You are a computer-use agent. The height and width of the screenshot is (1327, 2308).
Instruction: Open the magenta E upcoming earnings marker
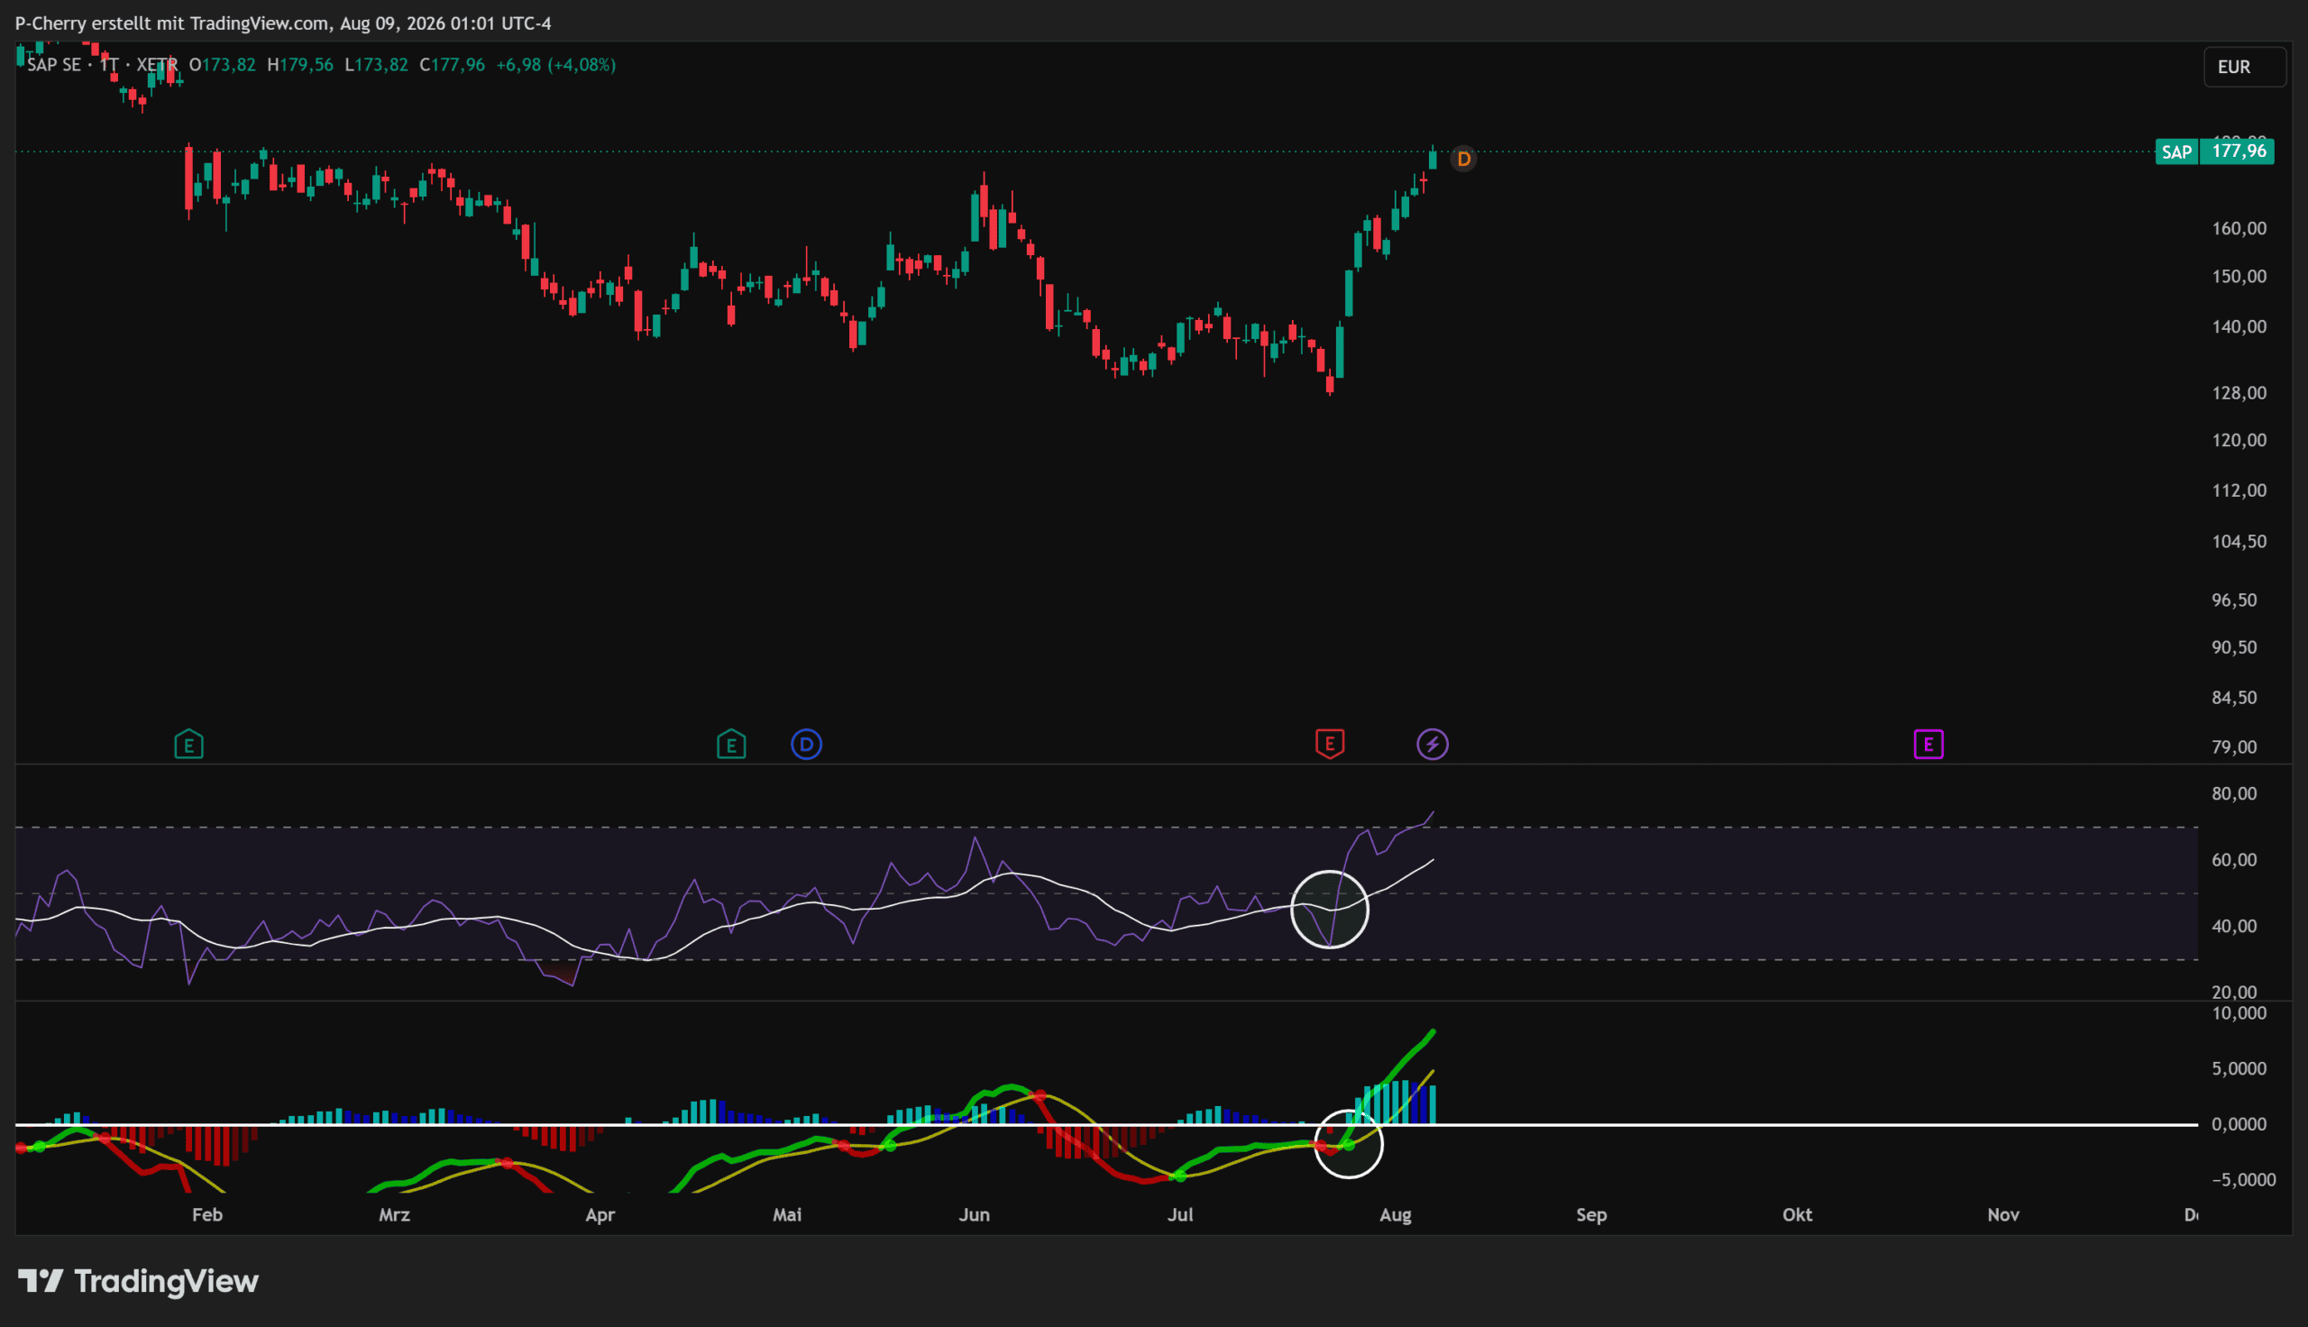pyautogui.click(x=1928, y=745)
